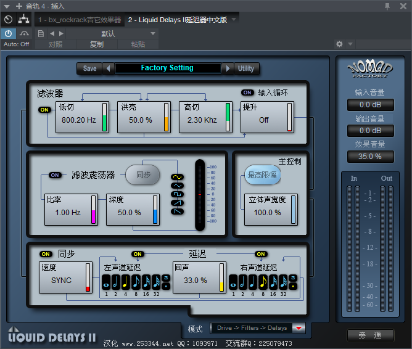Open the channel routing icon

pos(24,20)
